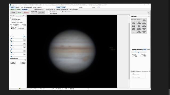Viewport: 170px width, 95px height.
Task: Click the Step Increment stepper
Action: (25, 25)
